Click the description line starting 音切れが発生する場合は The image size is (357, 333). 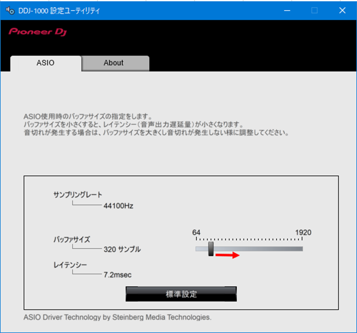point(156,132)
